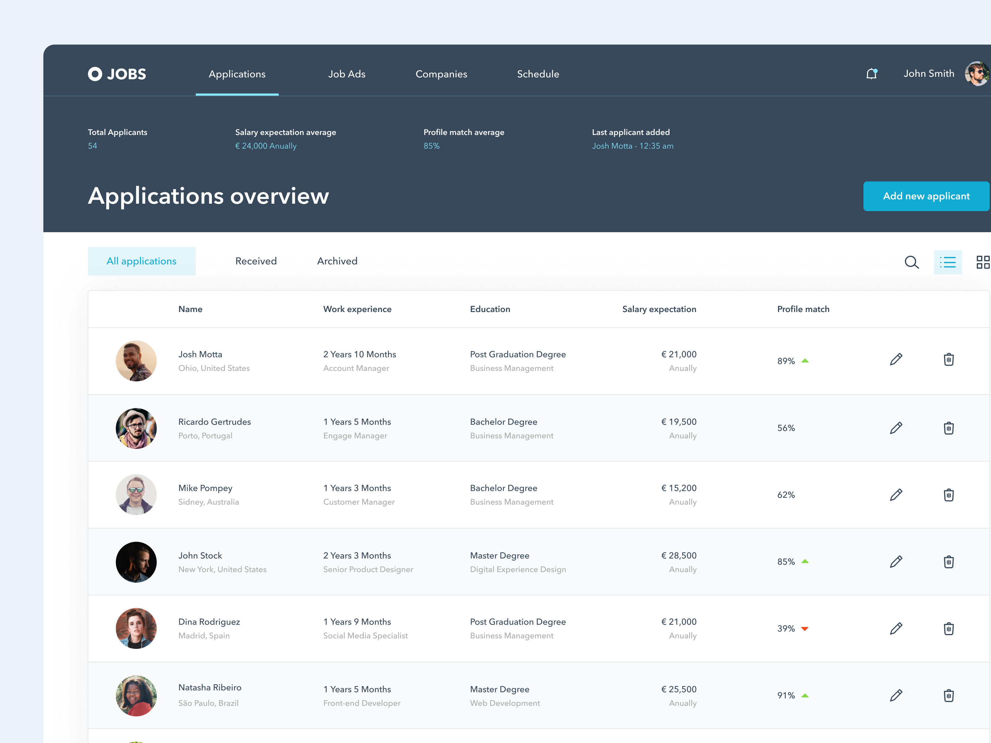Screen dimensions: 991x743
Task: Switch to grid view layout
Action: pyautogui.click(x=983, y=262)
